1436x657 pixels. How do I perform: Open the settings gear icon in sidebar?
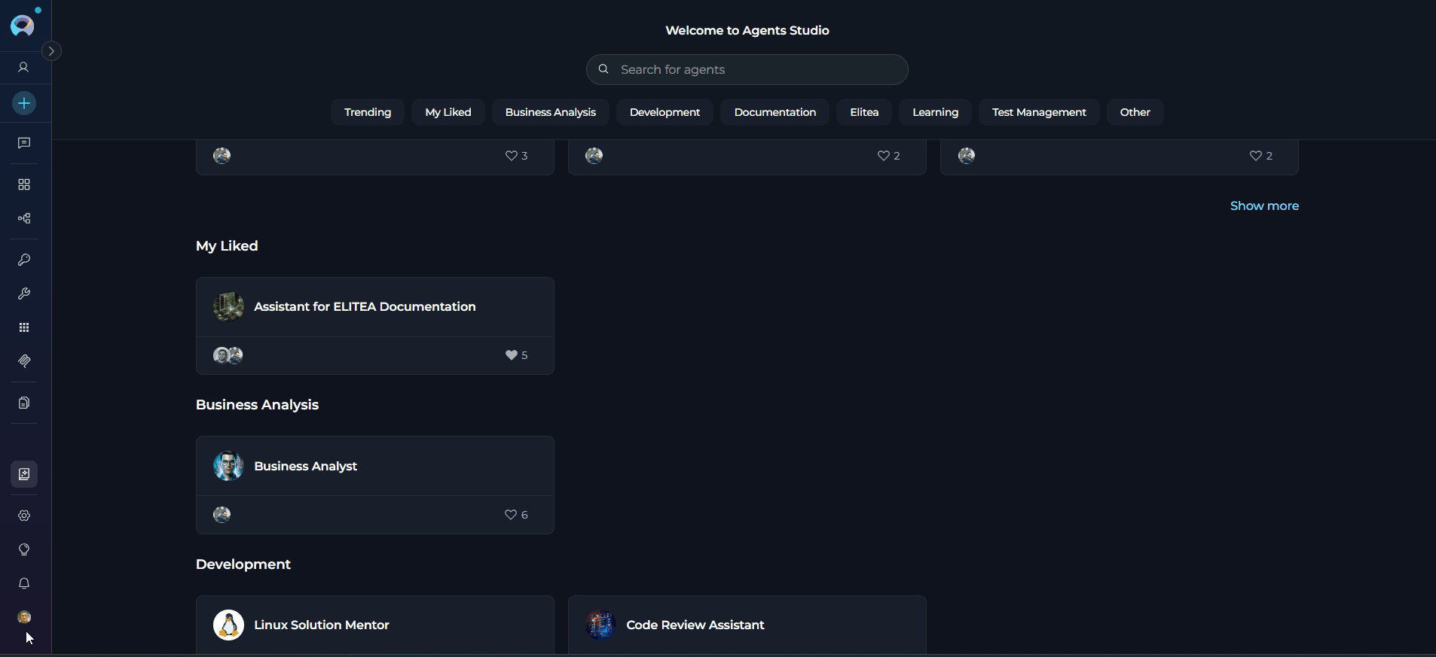pyautogui.click(x=24, y=516)
